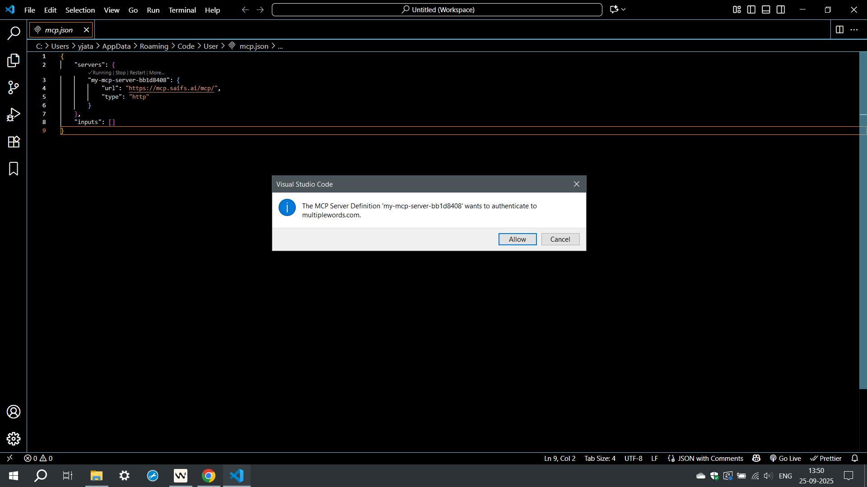Click Restart in the server code lens
The width and height of the screenshot is (867, 487).
(137, 73)
